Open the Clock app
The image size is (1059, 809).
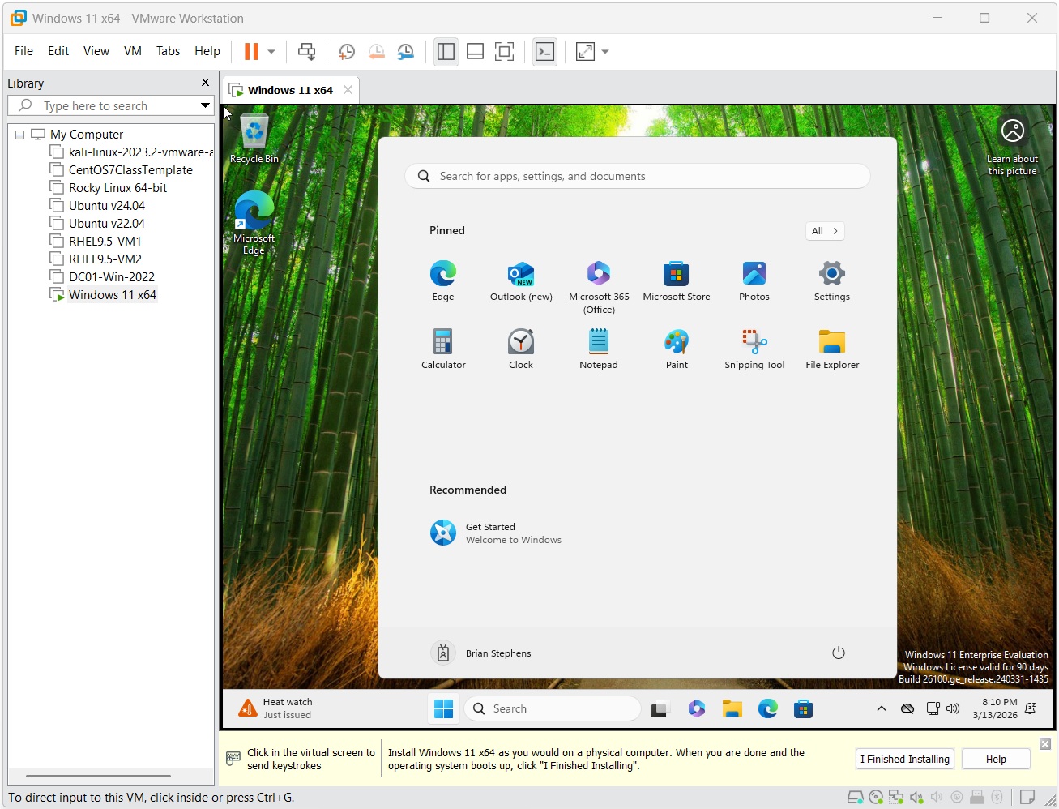521,349
